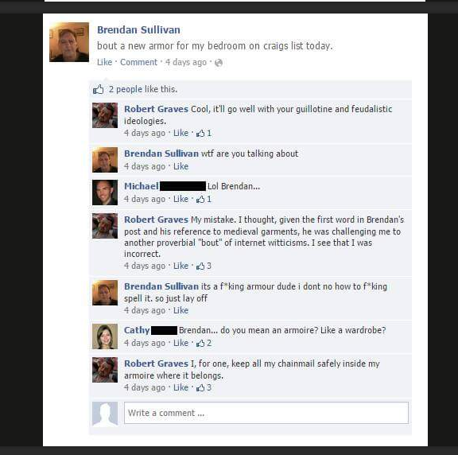Viewport: 458px width, 455px height.
Task: Click the globe privacy icon on the post
Action: tap(219, 63)
